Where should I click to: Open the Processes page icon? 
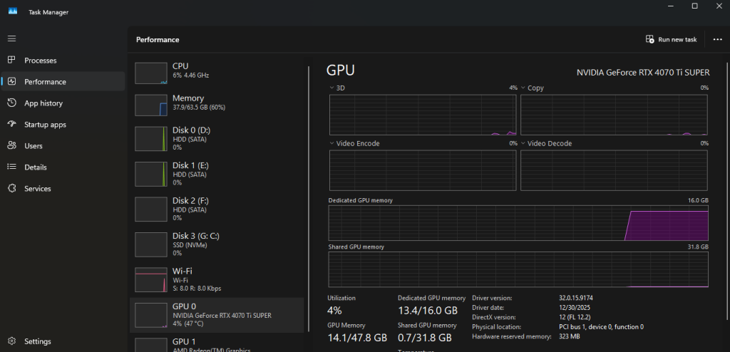11,61
